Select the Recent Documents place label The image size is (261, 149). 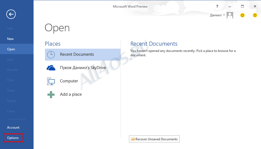[x=77, y=54]
